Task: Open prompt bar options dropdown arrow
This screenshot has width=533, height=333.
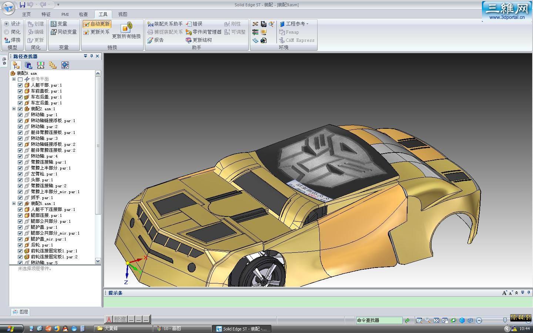Action: click(x=523, y=293)
